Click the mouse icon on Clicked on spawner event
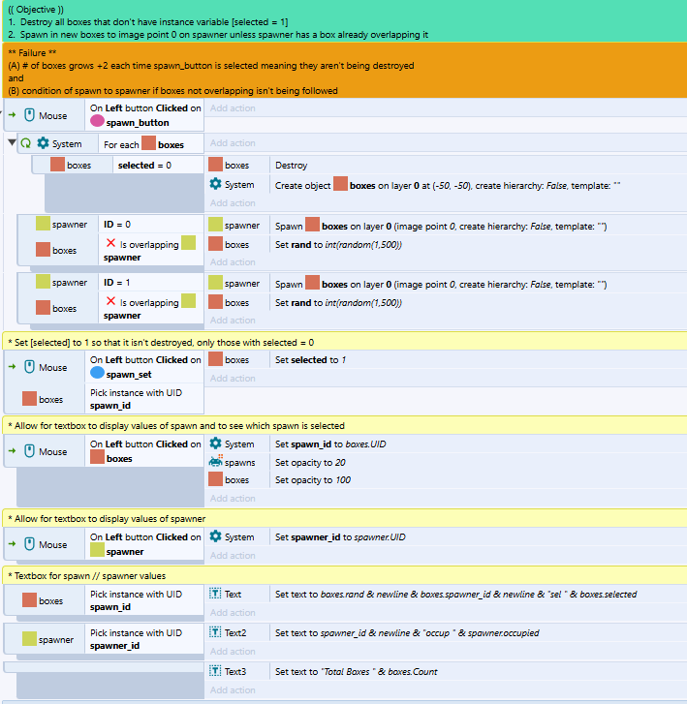The image size is (687, 704). 29,543
